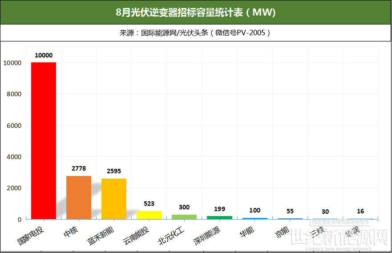Click the light green 北元化工 bar
The image size is (392, 253).
[x=184, y=217]
